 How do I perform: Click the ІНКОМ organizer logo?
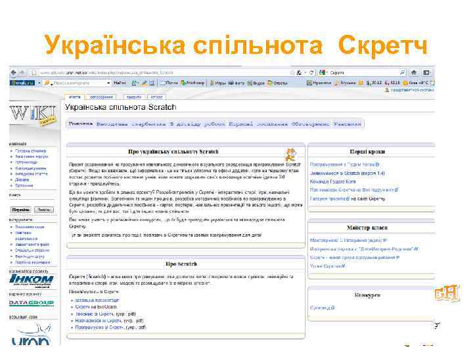pos(32,281)
